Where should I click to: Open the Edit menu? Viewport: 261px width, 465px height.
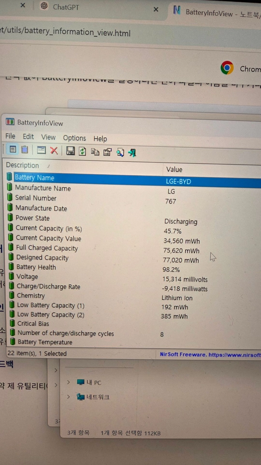pos(28,136)
